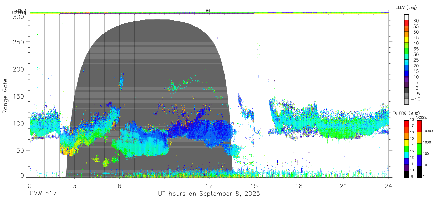
Task: Click the '60' label on the ELEV legend
Action: coord(415,21)
